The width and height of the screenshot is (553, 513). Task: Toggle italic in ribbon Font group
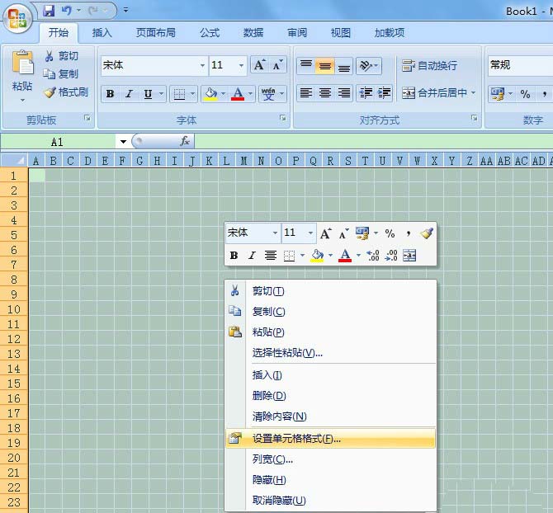[x=129, y=94]
